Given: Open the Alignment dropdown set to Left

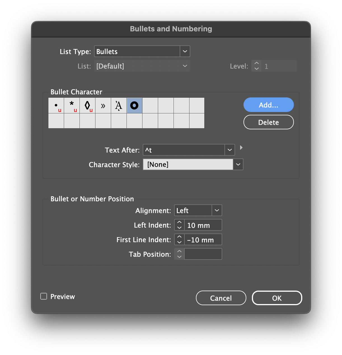Looking at the screenshot, I should (217, 210).
